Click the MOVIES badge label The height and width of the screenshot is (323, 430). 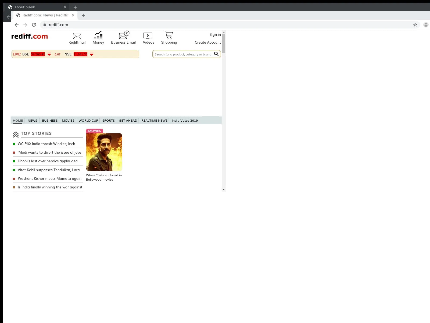click(x=95, y=131)
